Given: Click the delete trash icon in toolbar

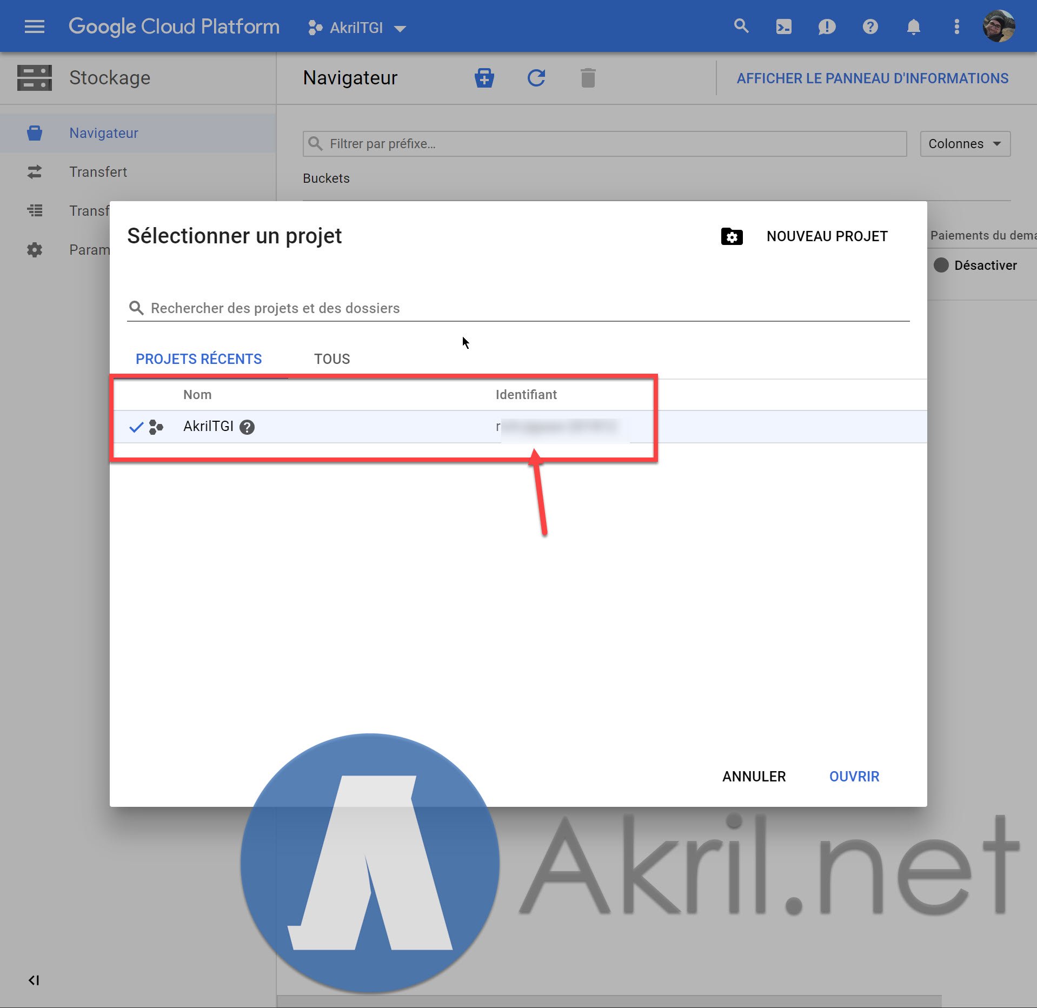Looking at the screenshot, I should 588,78.
